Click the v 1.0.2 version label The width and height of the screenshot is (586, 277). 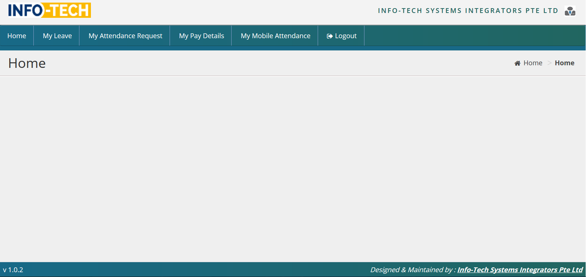(13, 270)
